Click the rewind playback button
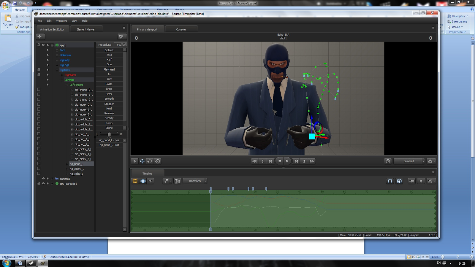Image resolution: width=475 pixels, height=267 pixels. (254, 161)
